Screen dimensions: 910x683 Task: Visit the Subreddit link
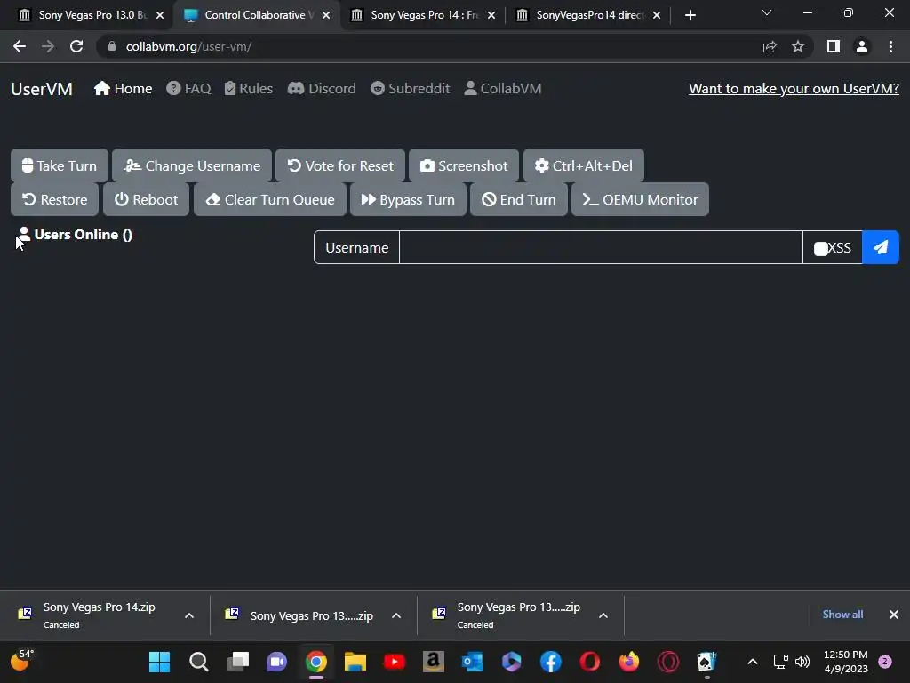coord(411,88)
